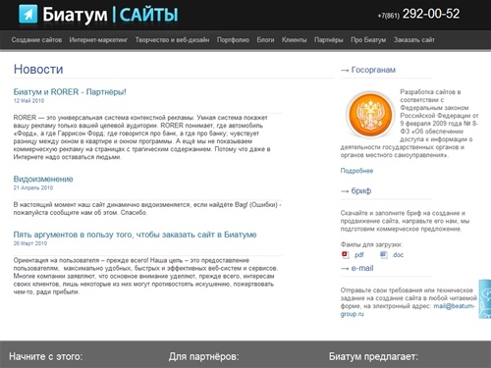
Task: Open the Про Биатум menu item
Action: click(368, 40)
